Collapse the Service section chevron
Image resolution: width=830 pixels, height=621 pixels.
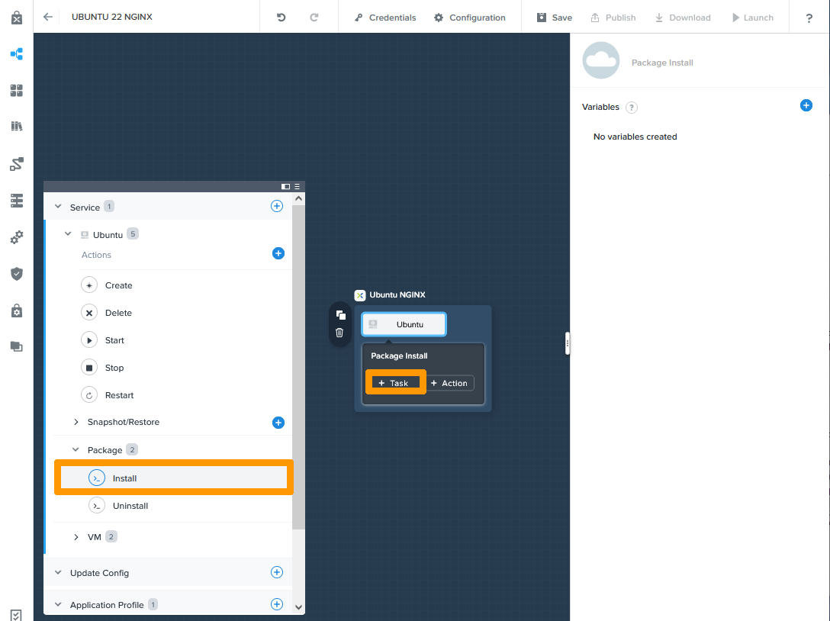58,207
